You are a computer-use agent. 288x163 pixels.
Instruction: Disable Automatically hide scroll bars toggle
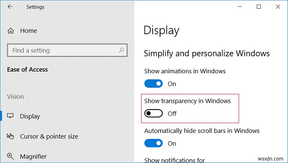coord(153,143)
